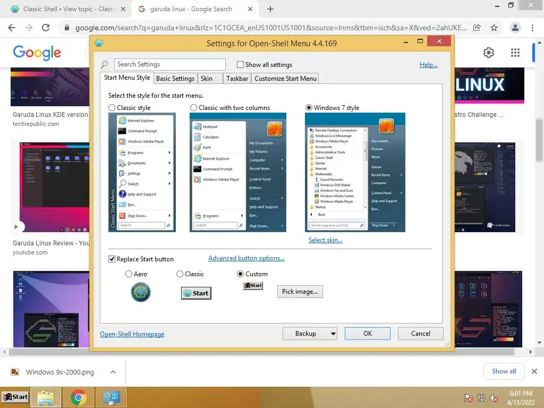Click Pick image... button
The width and height of the screenshot is (544, 408).
(300, 292)
